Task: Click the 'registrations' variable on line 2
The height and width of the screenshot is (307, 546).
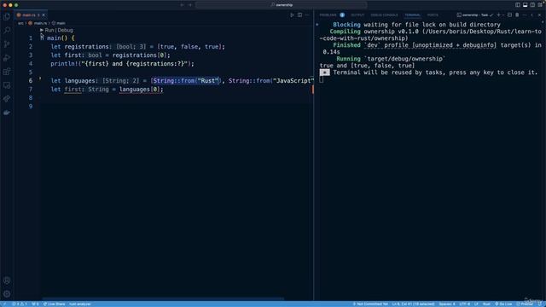Action: click(x=87, y=47)
